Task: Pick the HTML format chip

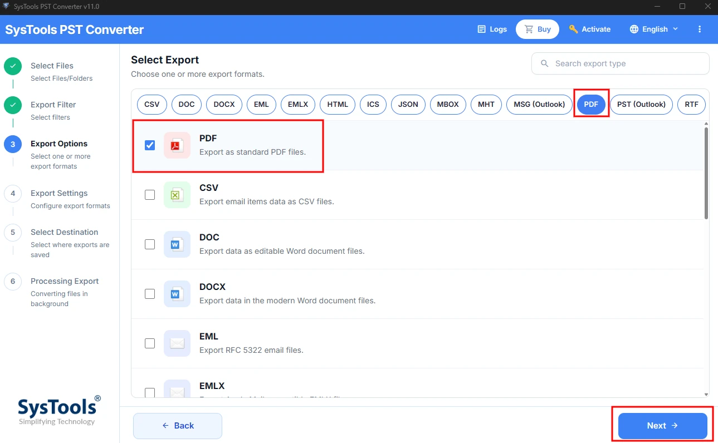Action: (338, 104)
